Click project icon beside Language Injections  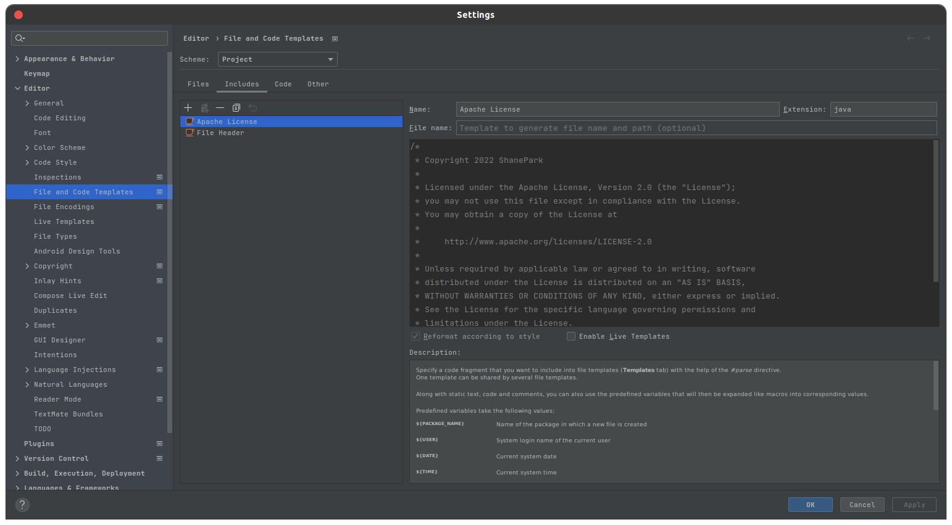coord(159,370)
